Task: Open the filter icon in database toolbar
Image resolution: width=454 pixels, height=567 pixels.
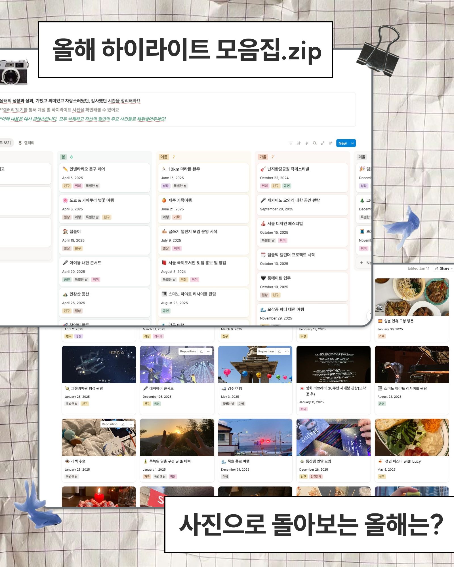Action: pos(291,143)
